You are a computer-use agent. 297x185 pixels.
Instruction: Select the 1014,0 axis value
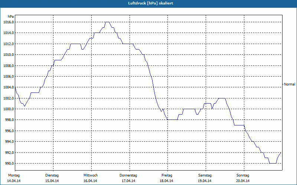click(x=9, y=33)
